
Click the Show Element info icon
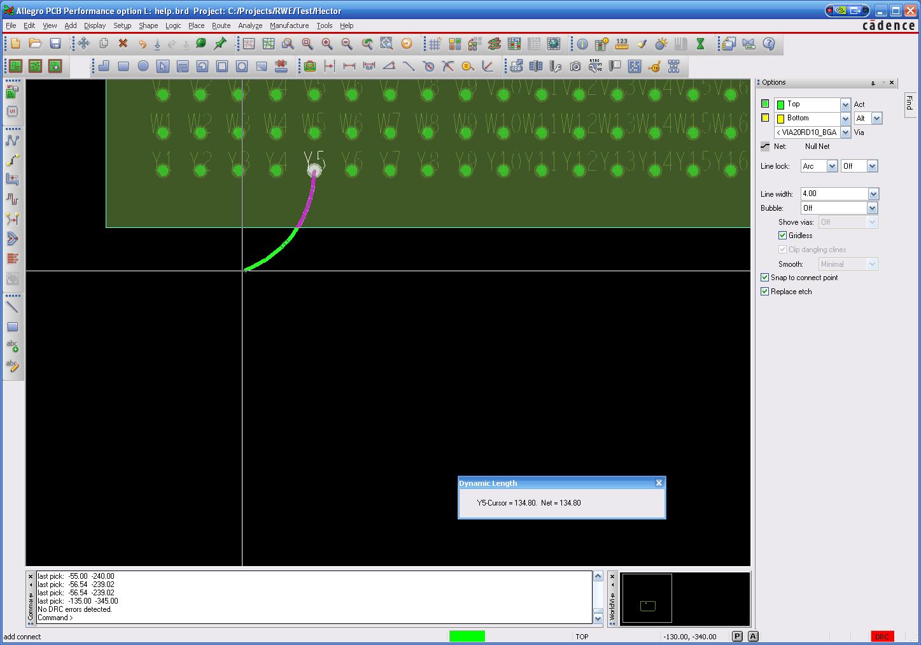point(582,44)
